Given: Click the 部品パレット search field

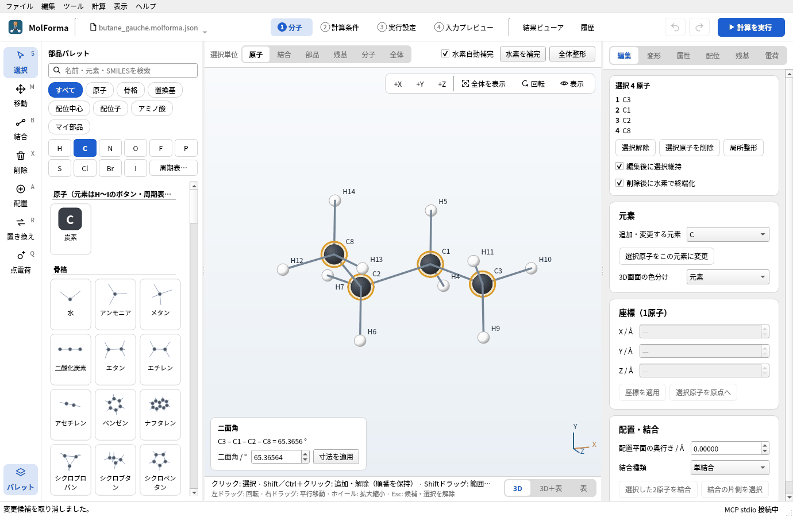Looking at the screenshot, I should (x=123, y=71).
